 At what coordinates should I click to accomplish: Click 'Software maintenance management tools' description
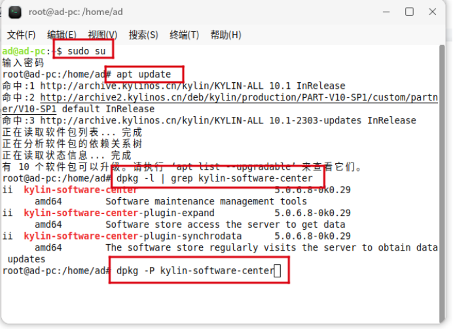coord(206,201)
